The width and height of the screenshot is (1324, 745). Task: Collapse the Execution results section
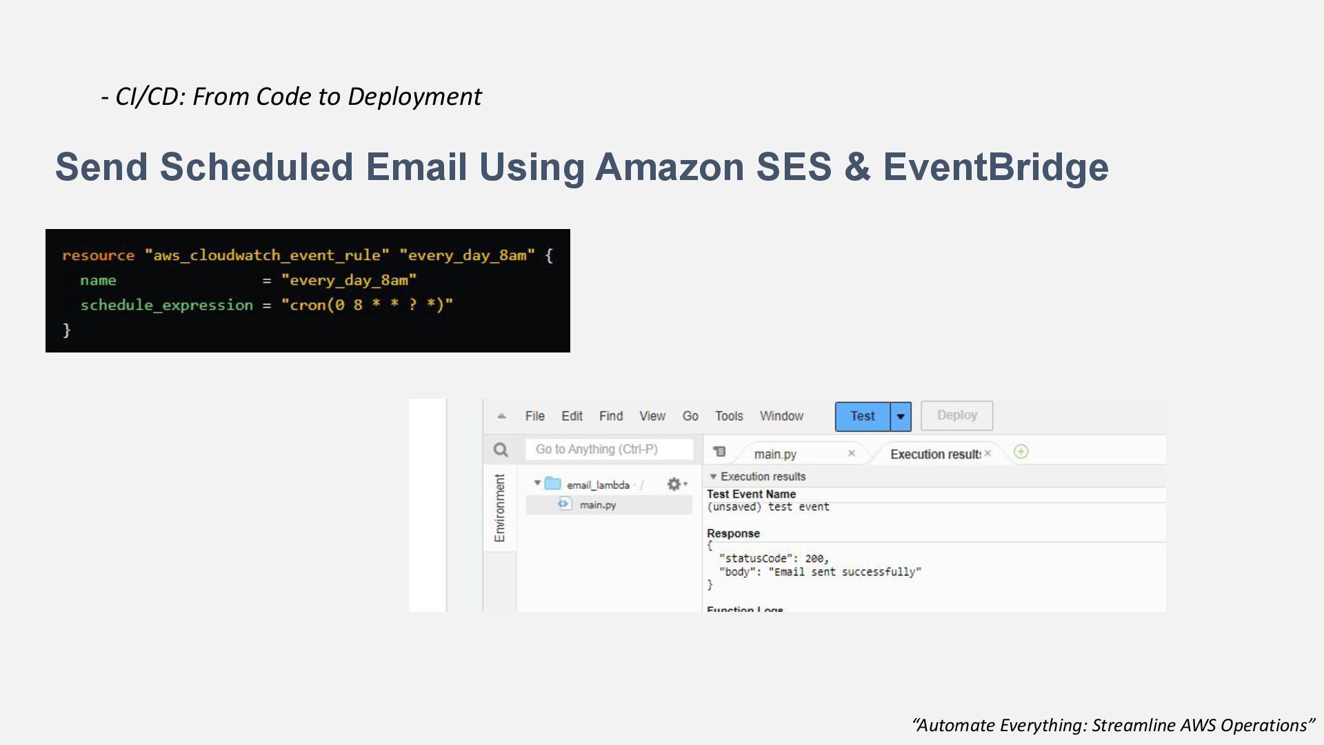pos(713,477)
